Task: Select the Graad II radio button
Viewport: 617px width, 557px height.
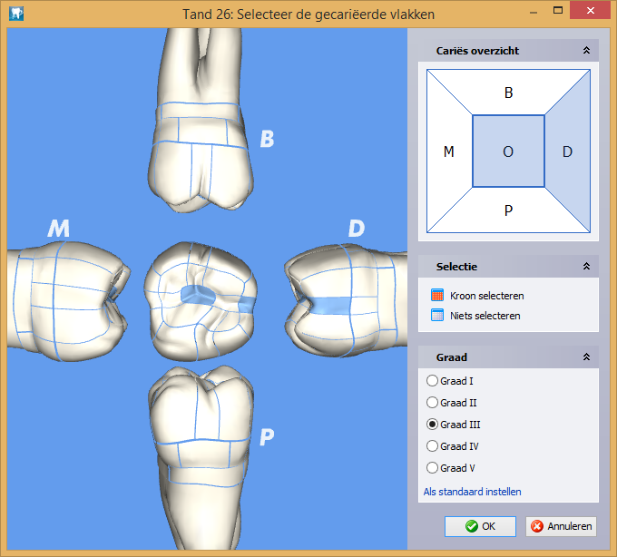Action: click(x=432, y=403)
